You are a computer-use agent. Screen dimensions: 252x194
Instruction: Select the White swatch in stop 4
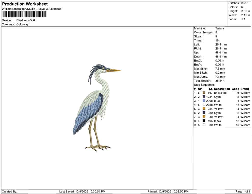(x=204, y=105)
